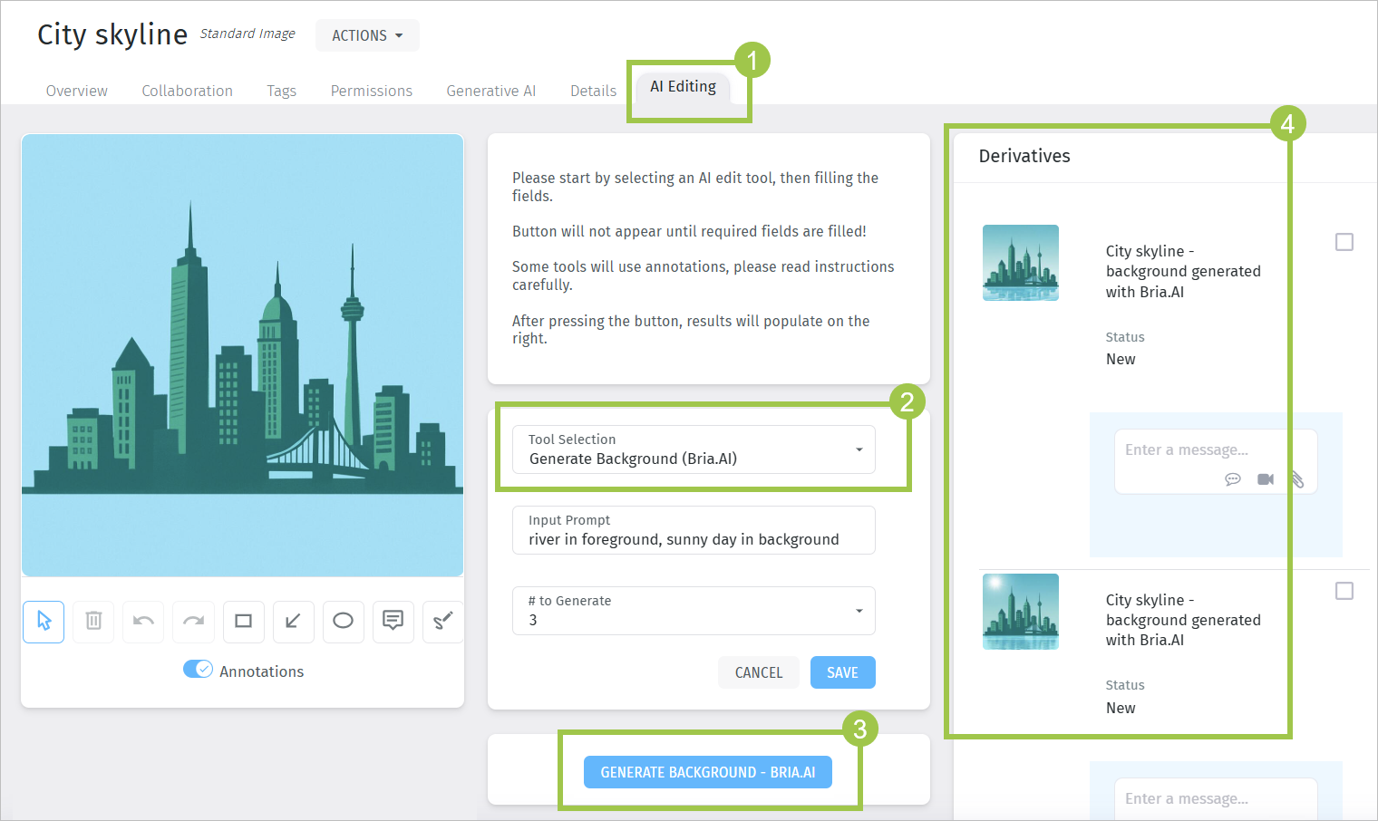Click the trash delete annotation icon

(x=93, y=622)
